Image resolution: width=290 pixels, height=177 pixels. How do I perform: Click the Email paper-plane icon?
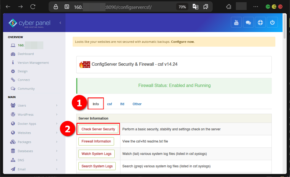[x=13, y=169]
